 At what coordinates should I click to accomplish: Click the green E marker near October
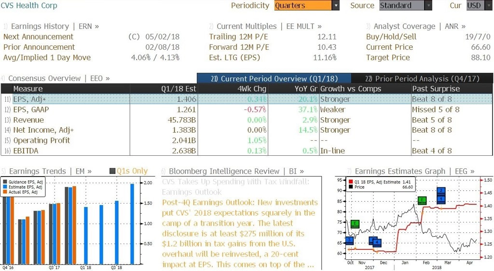coord(355,224)
